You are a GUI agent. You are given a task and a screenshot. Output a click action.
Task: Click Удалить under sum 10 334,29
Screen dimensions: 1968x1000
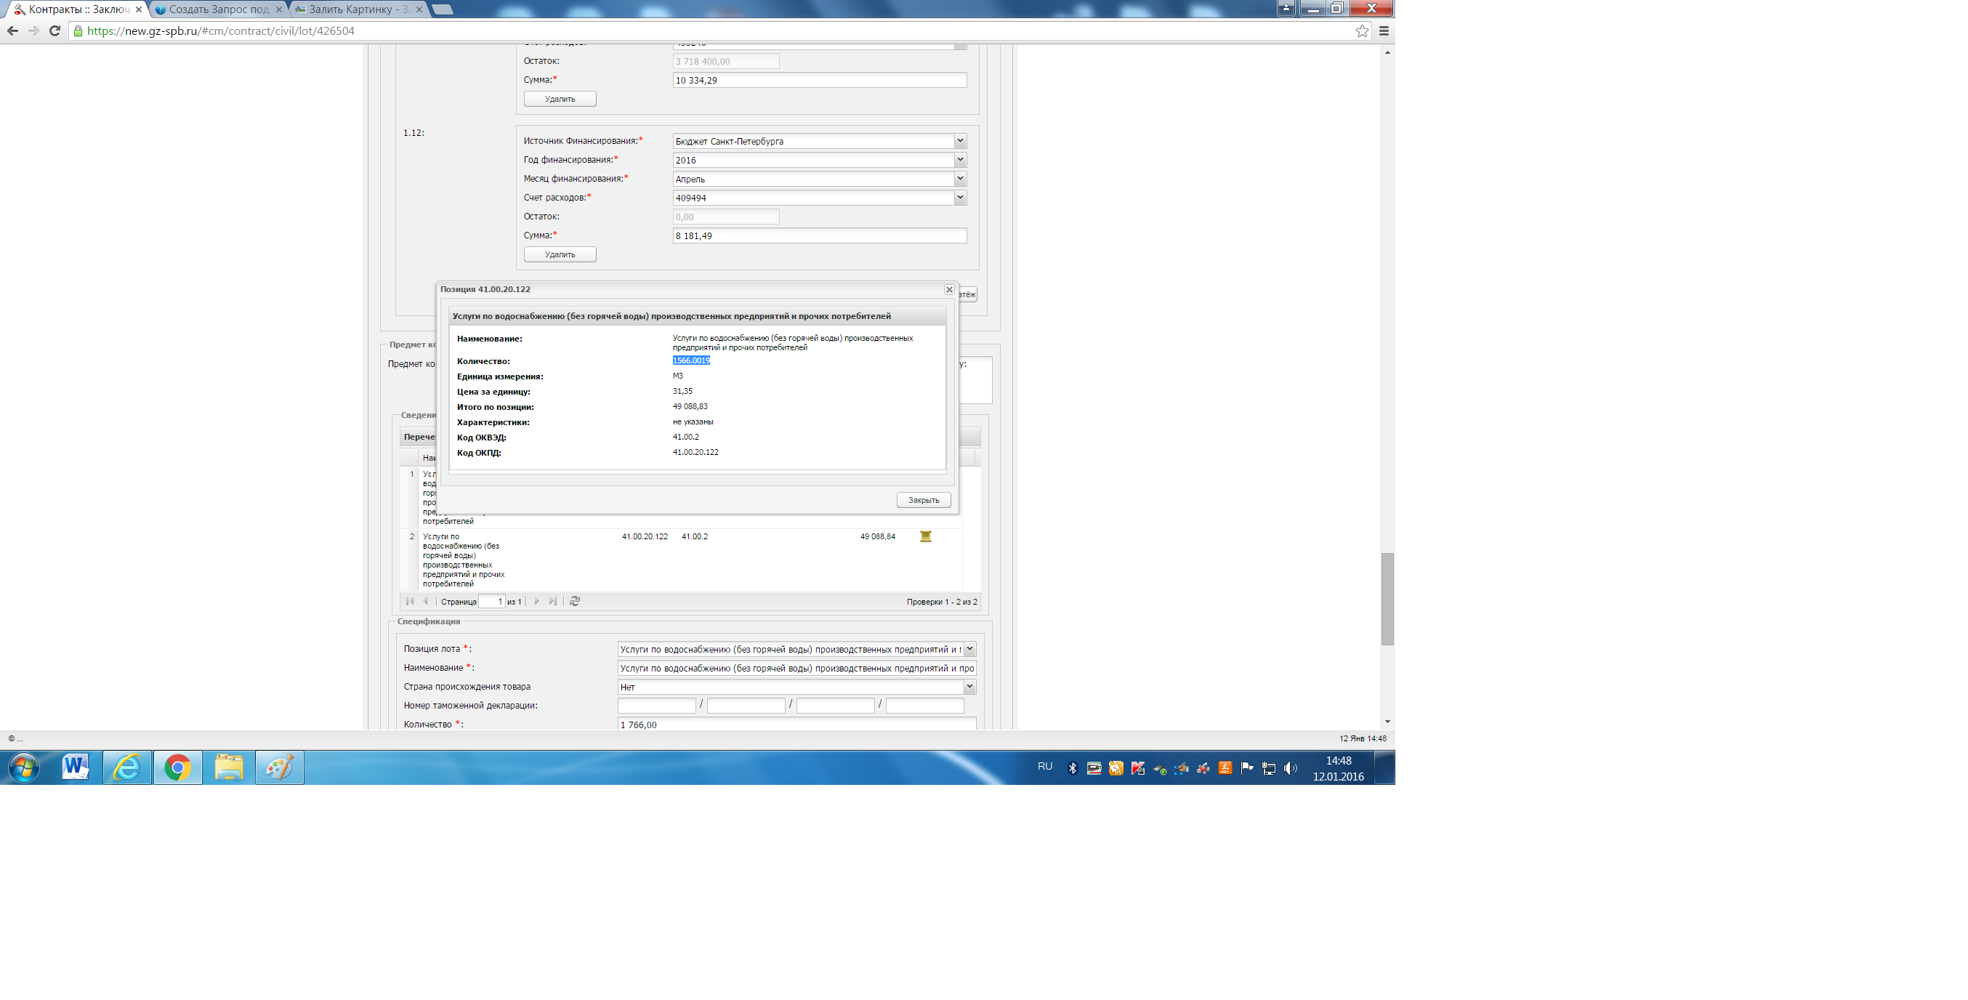(x=560, y=99)
